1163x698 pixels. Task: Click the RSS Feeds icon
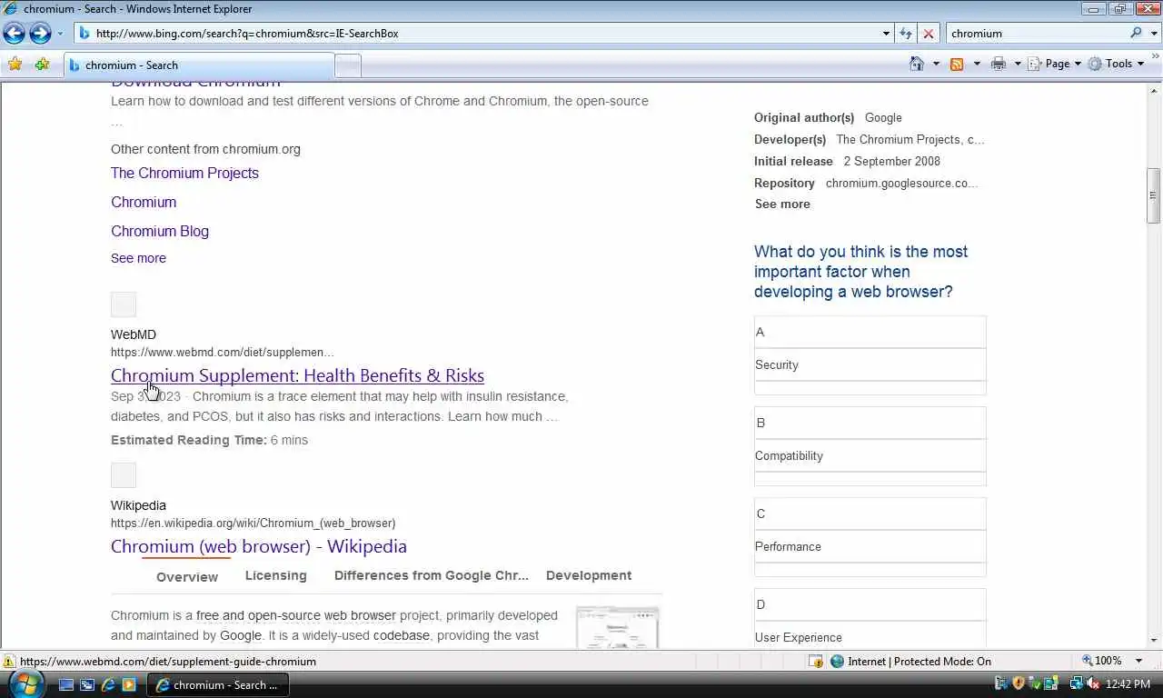pyautogui.click(x=957, y=64)
